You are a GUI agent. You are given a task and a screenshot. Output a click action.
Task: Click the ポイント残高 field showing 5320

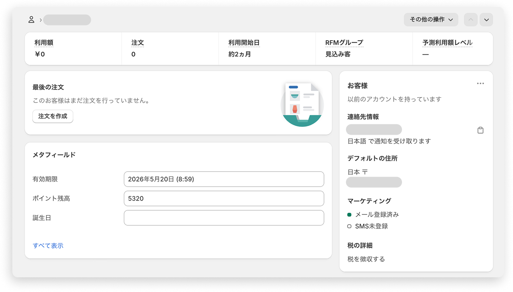point(224,198)
